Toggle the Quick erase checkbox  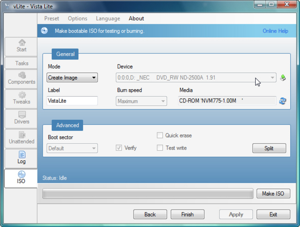(x=160, y=135)
